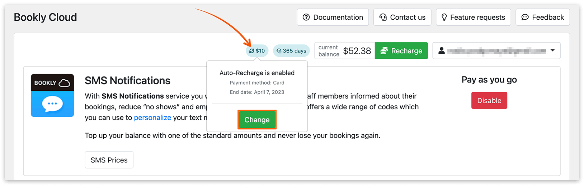Click the Bookly Cloud heading

tap(45, 17)
